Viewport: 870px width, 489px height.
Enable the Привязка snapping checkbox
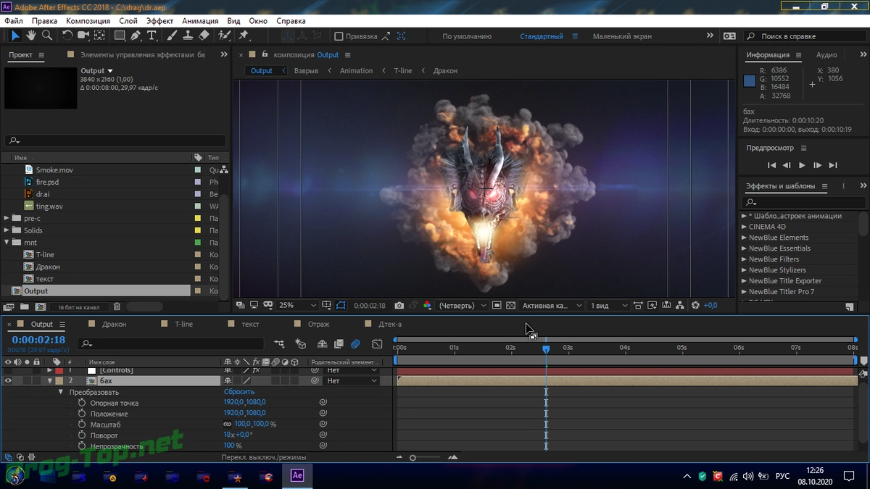pos(339,36)
